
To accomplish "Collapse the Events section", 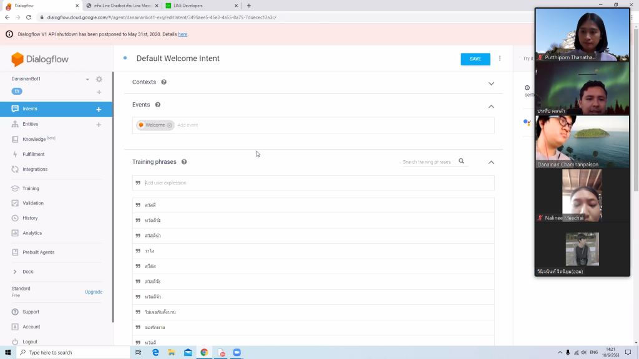I will (491, 106).
